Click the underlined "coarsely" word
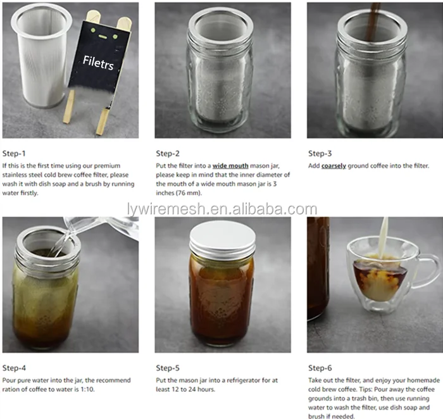The height and width of the screenshot is (419, 443). point(334,166)
